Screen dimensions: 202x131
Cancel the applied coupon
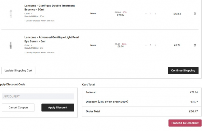point(18,107)
